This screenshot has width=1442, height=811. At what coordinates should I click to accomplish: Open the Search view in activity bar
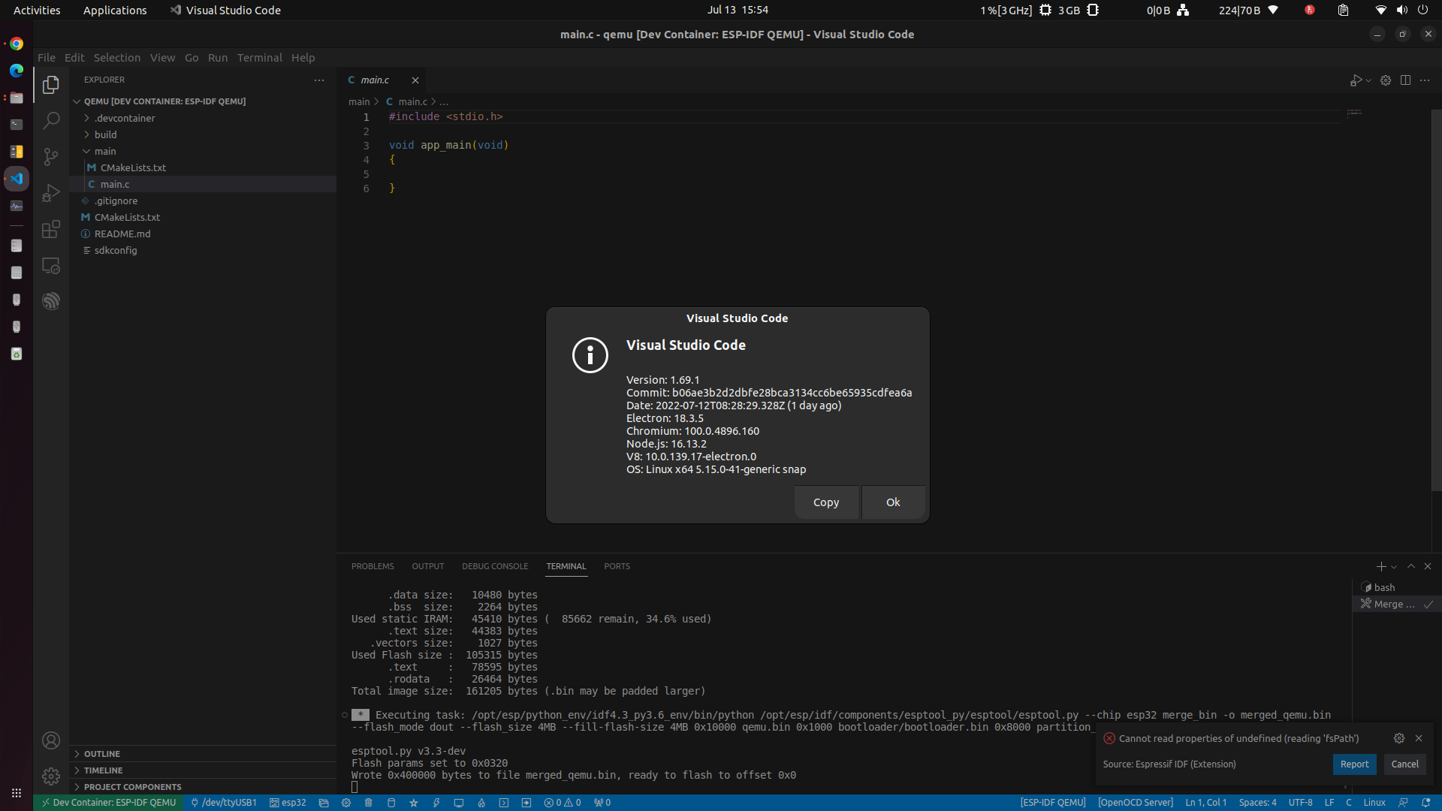(50, 120)
